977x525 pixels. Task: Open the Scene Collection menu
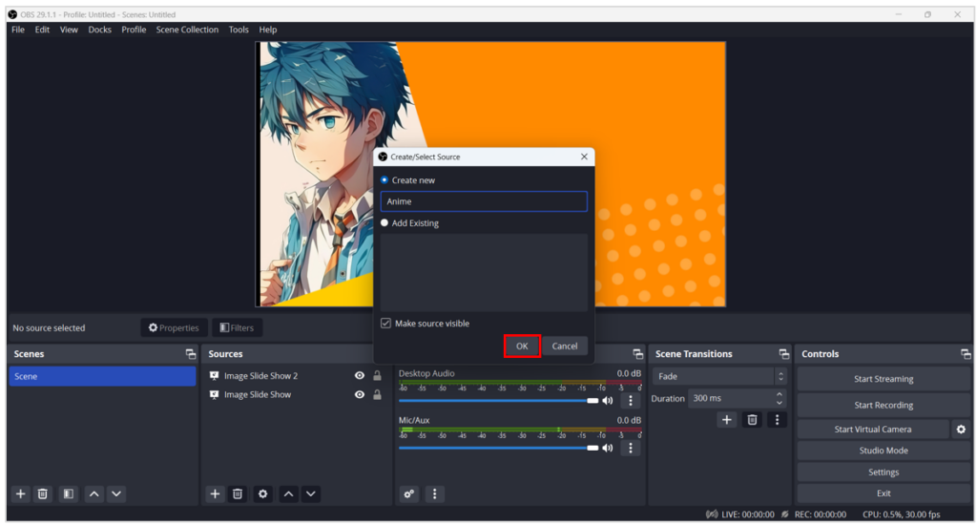(187, 30)
